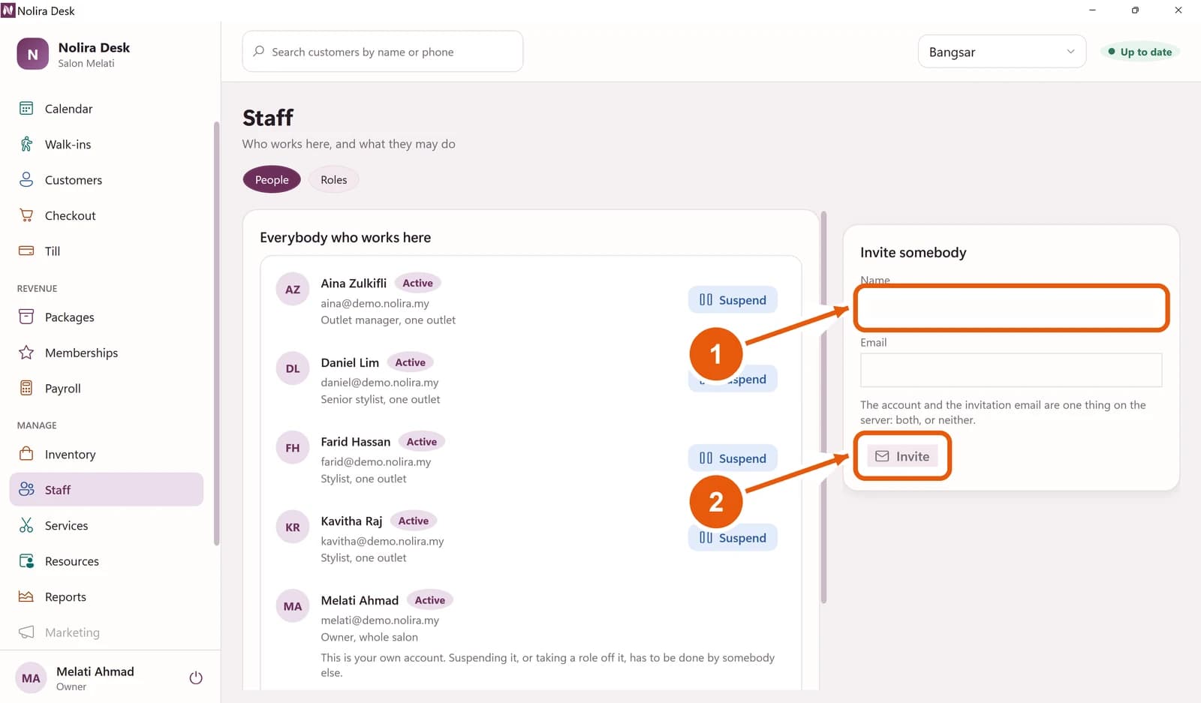Click the Walk-ins walking person icon

pos(26,144)
